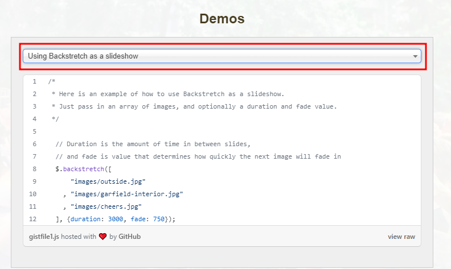The width and height of the screenshot is (451, 269).
Task: Click the 'duration: 3000, fade: 750' line
Action: (116, 219)
